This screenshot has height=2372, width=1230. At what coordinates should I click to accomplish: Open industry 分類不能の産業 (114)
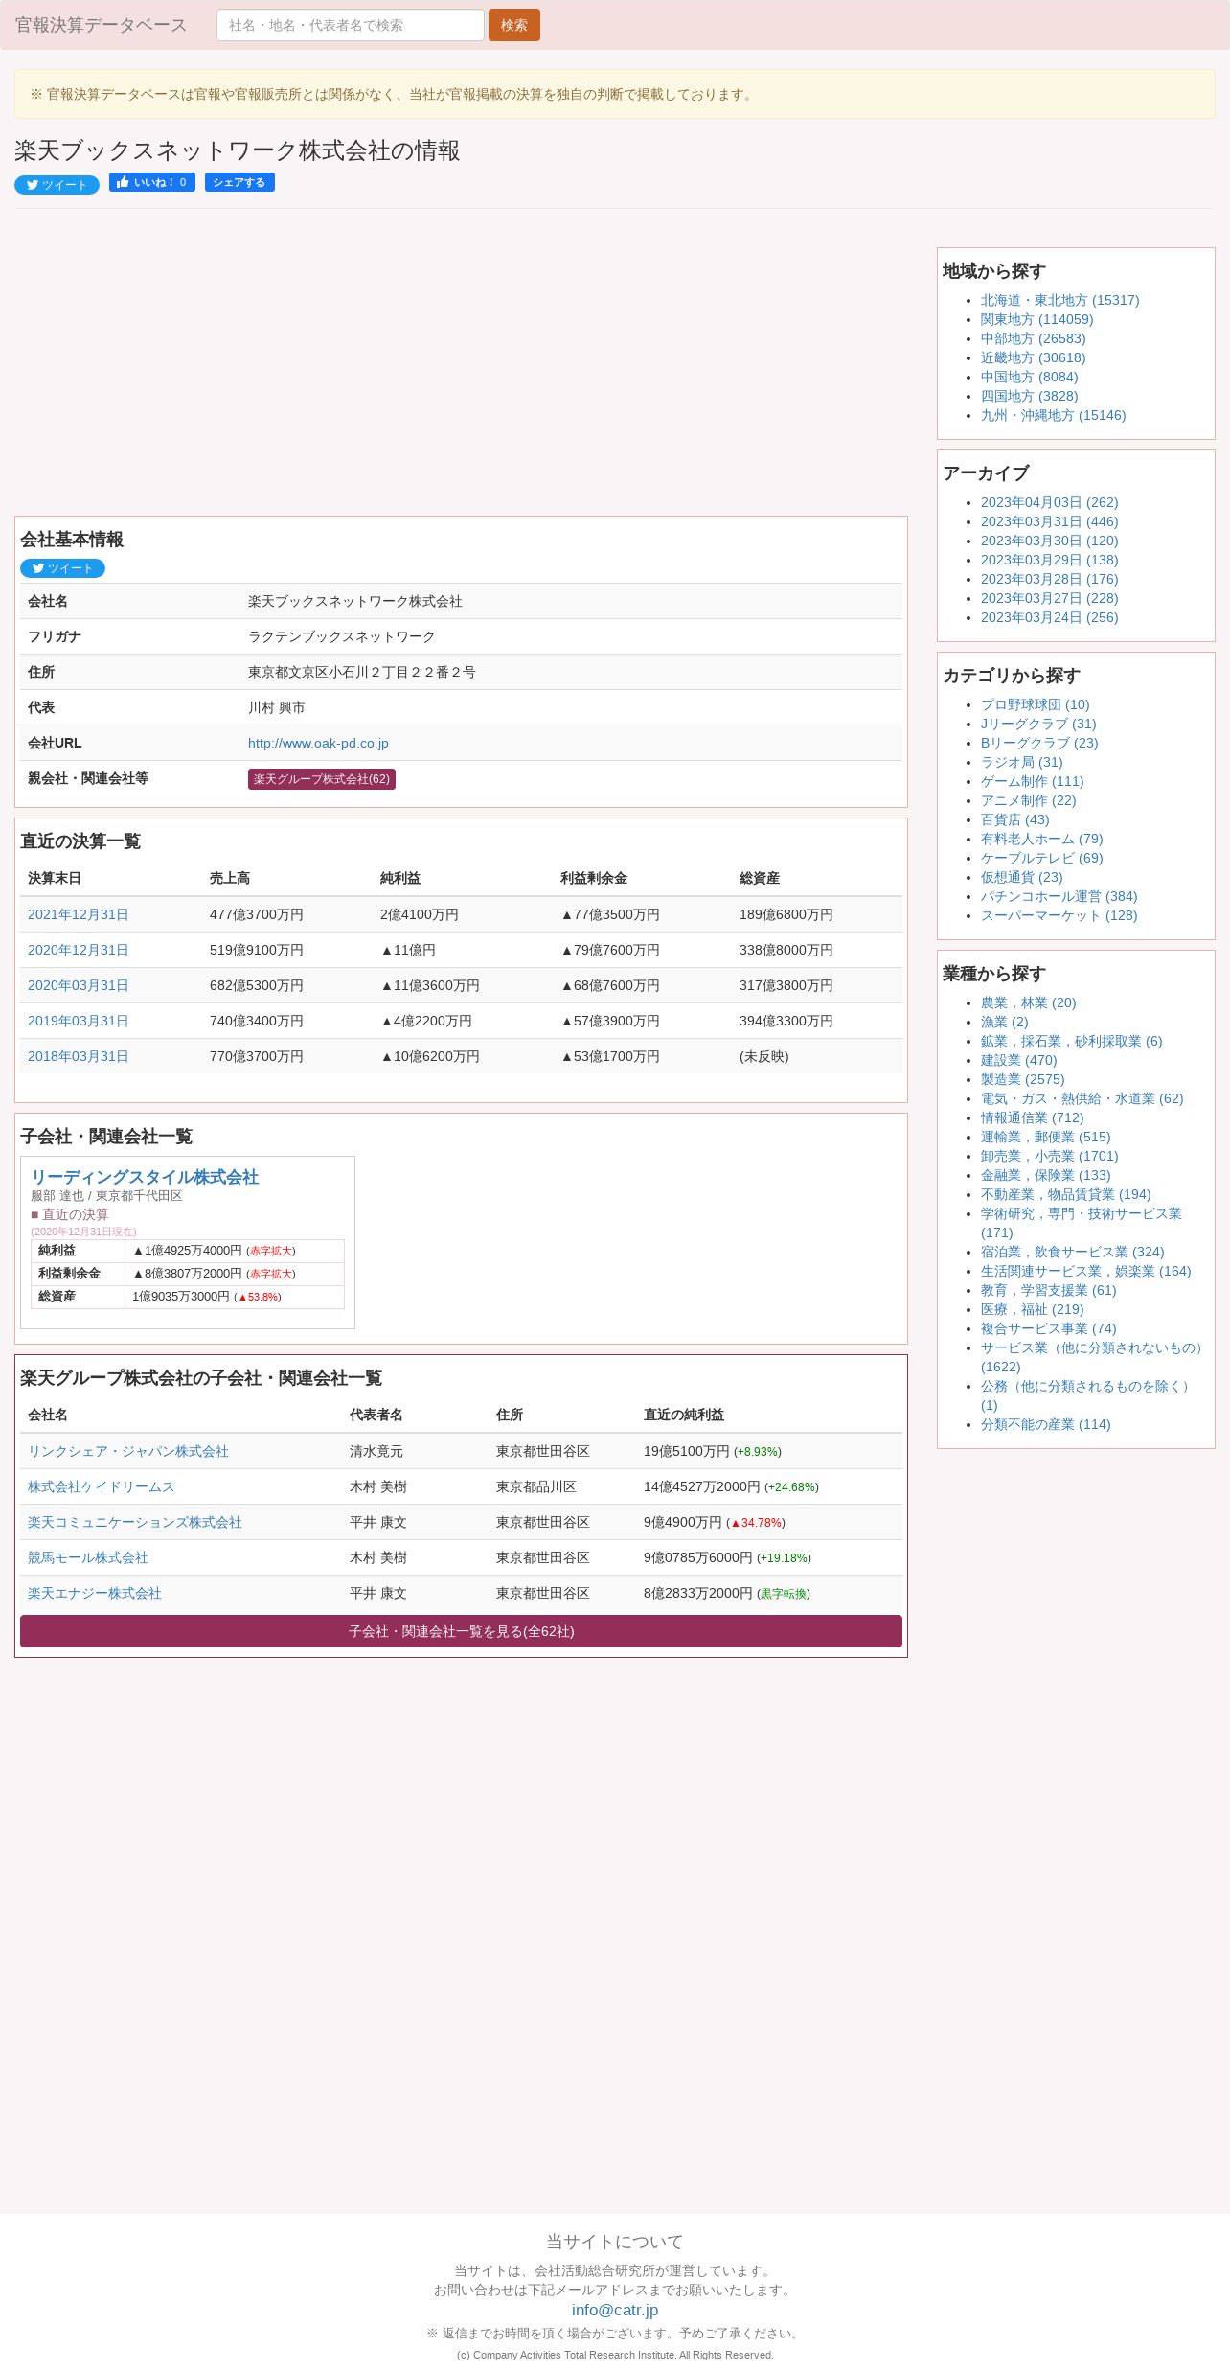click(x=1045, y=1424)
